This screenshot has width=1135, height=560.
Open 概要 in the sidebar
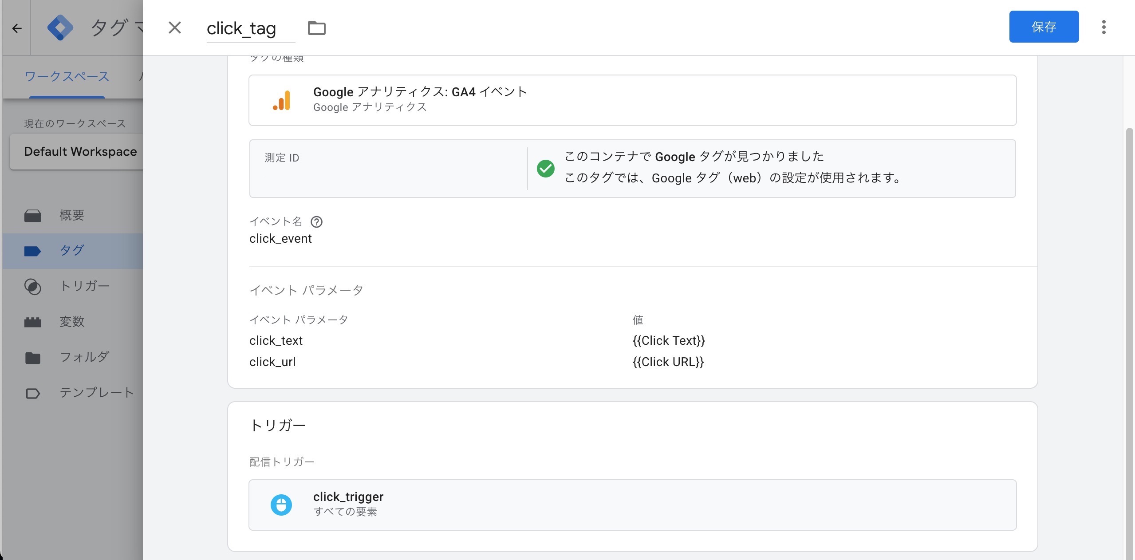[72, 215]
